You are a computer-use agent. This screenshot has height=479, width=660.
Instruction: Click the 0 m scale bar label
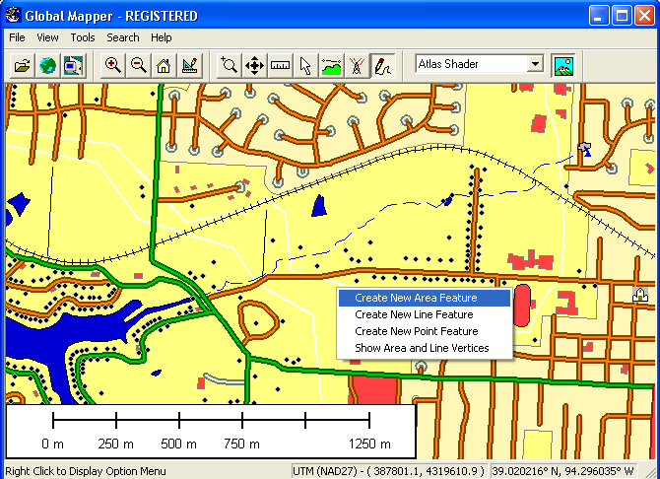coord(52,444)
